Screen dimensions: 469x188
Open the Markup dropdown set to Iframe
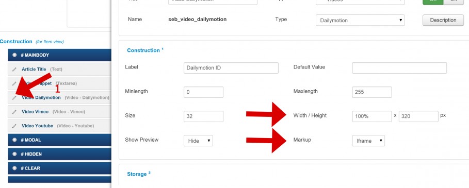tap(368, 141)
